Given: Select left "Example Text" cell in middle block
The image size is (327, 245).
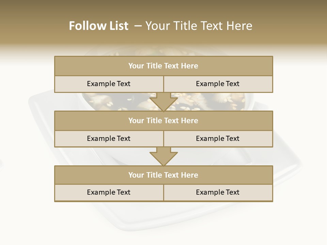Looking at the screenshot, I should (109, 138).
